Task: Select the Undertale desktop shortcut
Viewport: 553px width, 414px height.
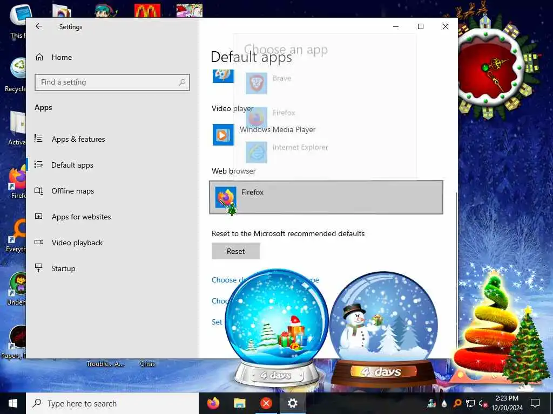Action: coord(17,289)
